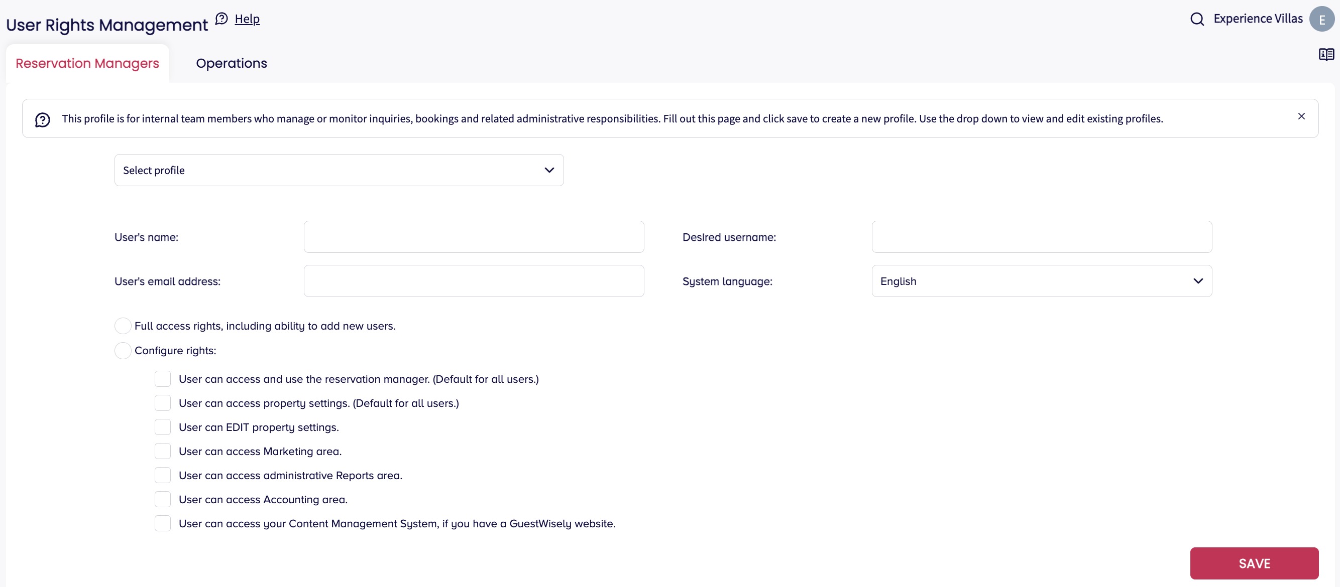This screenshot has width=1340, height=587.
Task: Open the user avatar E menu
Action: 1321,19
